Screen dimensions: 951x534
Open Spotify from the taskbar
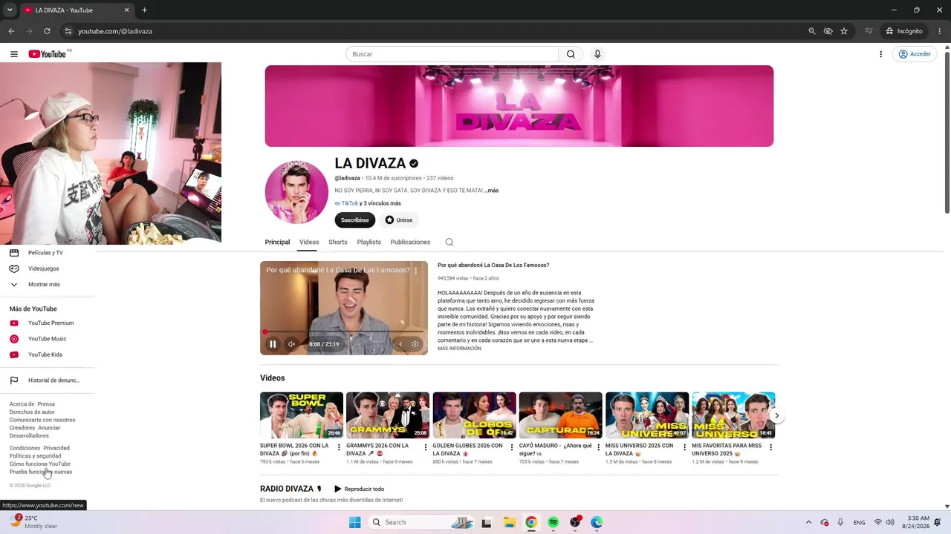tap(554, 522)
